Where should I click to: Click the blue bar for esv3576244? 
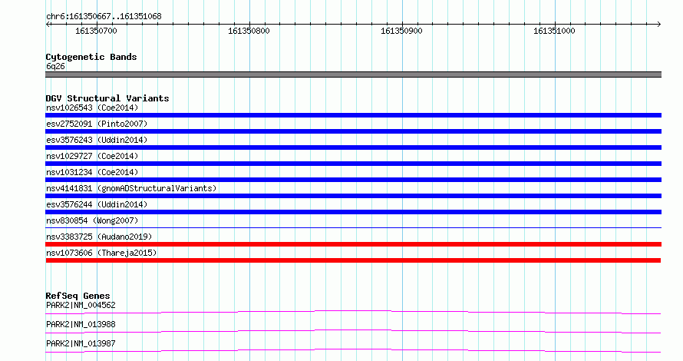tap(353, 212)
